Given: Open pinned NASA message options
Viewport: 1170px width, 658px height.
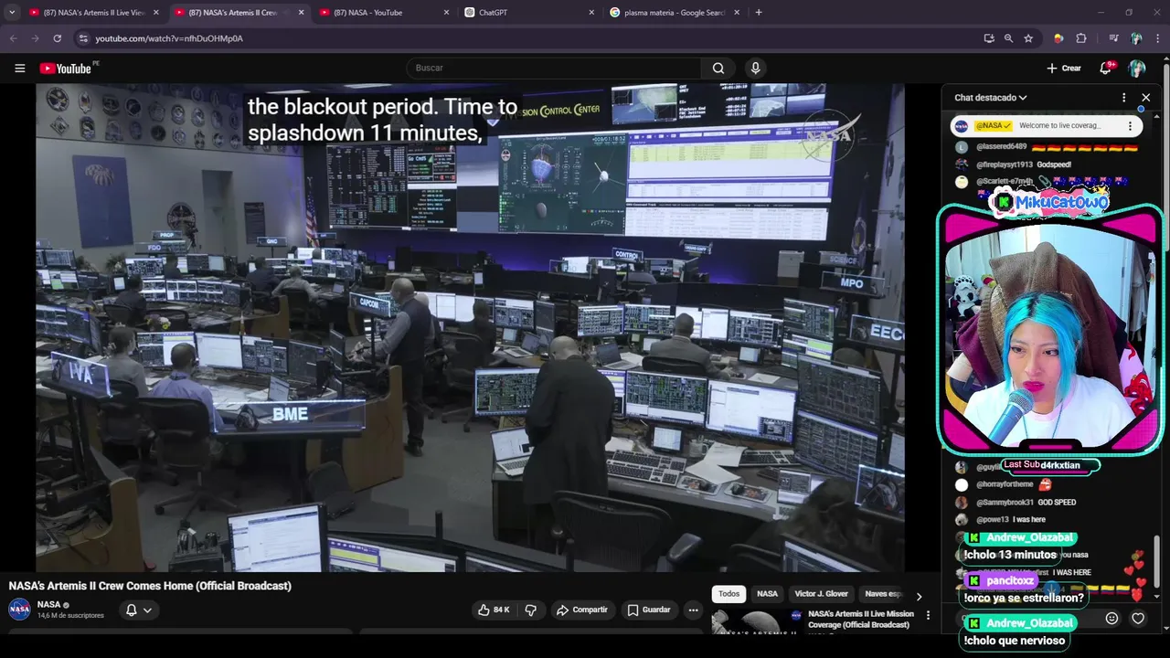Looking at the screenshot, I should [x=1130, y=126].
